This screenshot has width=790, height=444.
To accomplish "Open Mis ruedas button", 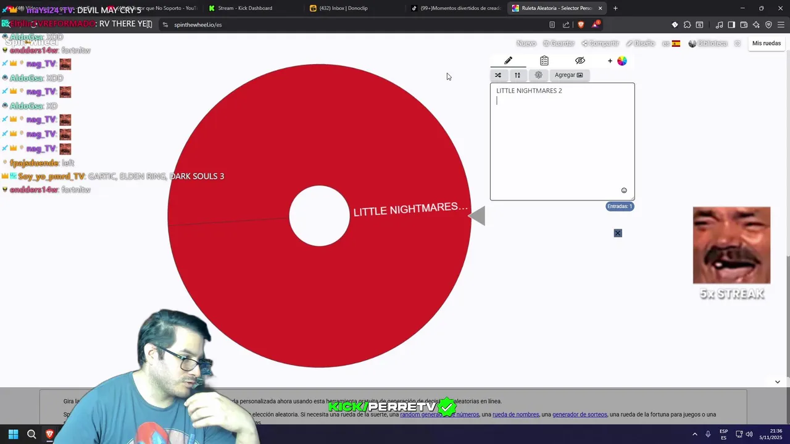I will [x=767, y=43].
